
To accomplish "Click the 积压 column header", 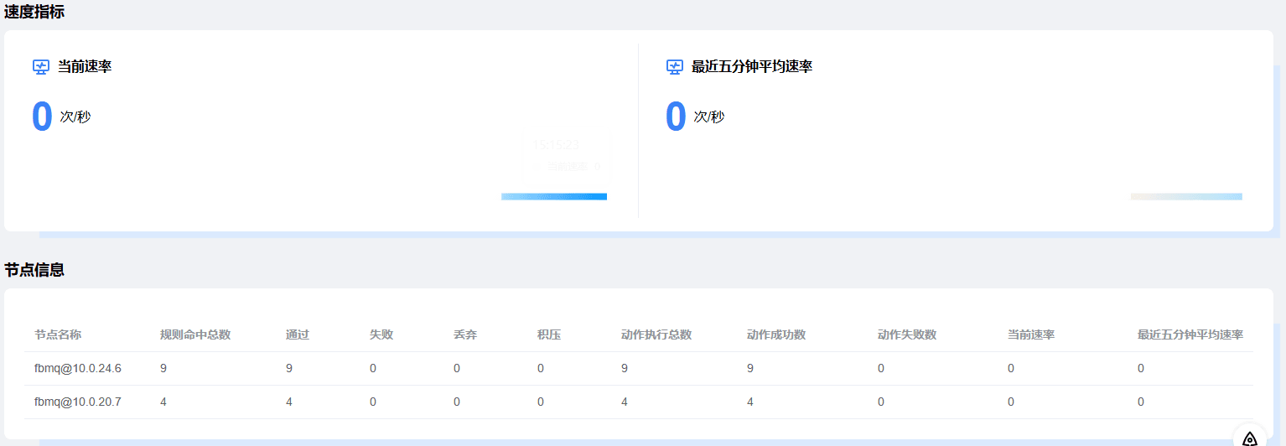I will click(x=549, y=334).
